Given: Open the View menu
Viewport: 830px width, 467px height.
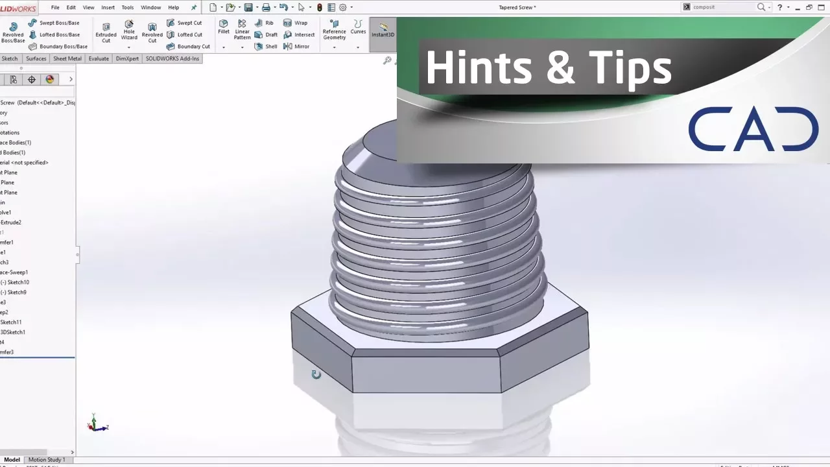Looking at the screenshot, I should (x=89, y=7).
